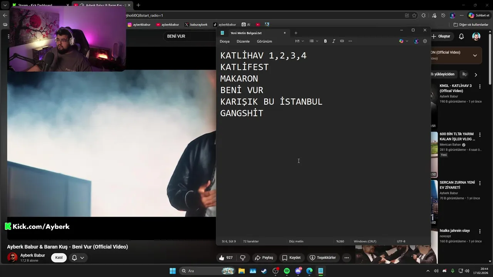Toggle microphone icon in system tray
Viewport: 493px width, 277px height.
453,271
